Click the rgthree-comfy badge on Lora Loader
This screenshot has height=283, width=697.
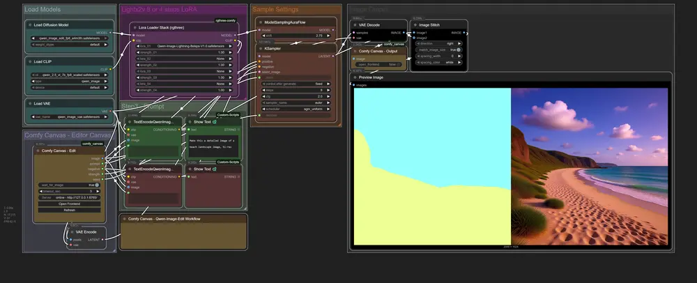pyautogui.click(x=226, y=20)
